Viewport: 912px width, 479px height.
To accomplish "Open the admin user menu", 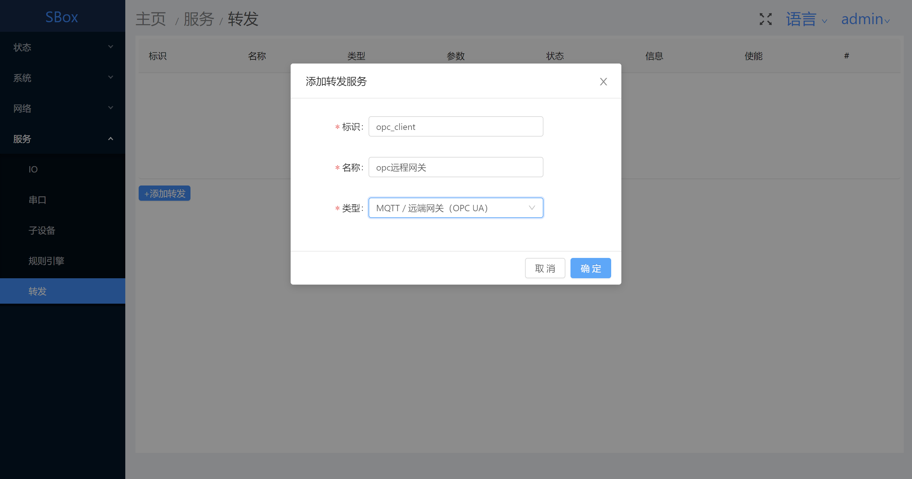I will pyautogui.click(x=865, y=19).
